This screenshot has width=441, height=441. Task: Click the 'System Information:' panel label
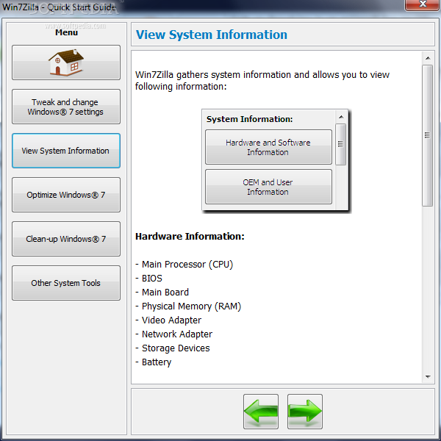tap(249, 119)
